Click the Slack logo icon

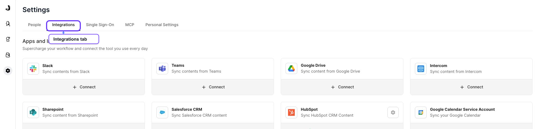33,69
